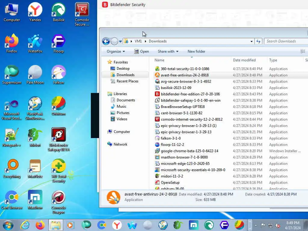Click the Downloads breadcrumb in address bar

[x=158, y=41]
